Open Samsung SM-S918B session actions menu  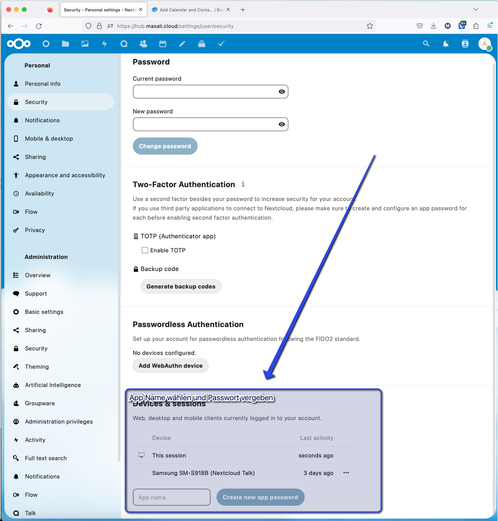click(x=346, y=473)
